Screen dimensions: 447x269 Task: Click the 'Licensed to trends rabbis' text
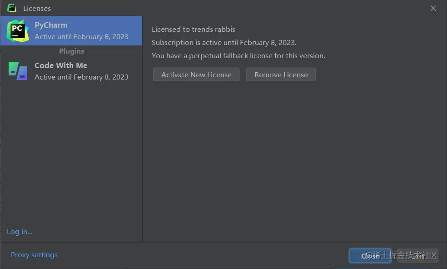tap(194, 29)
